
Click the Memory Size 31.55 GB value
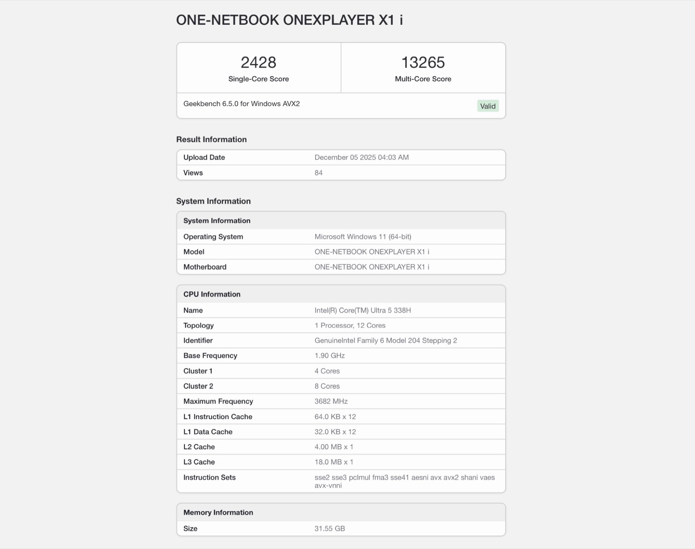click(329, 528)
